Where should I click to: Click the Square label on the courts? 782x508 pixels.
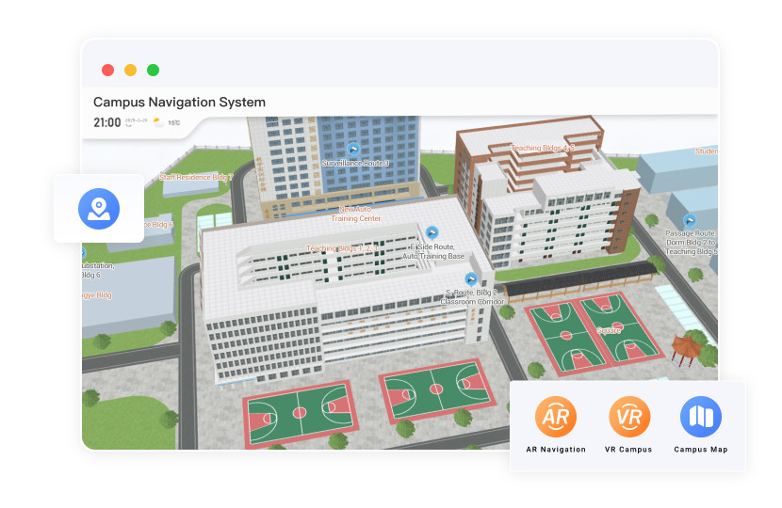[609, 330]
